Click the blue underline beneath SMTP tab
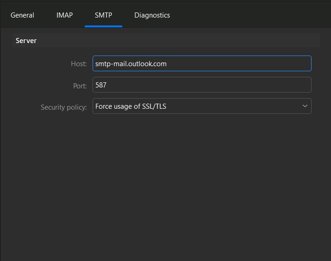This screenshot has width=331, height=261. 103,26
